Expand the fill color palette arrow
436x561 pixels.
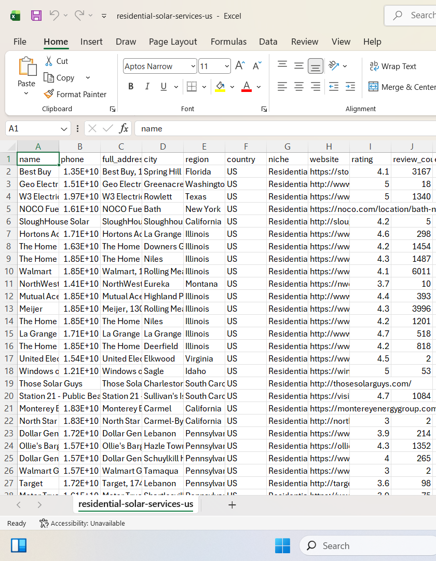pos(232,87)
